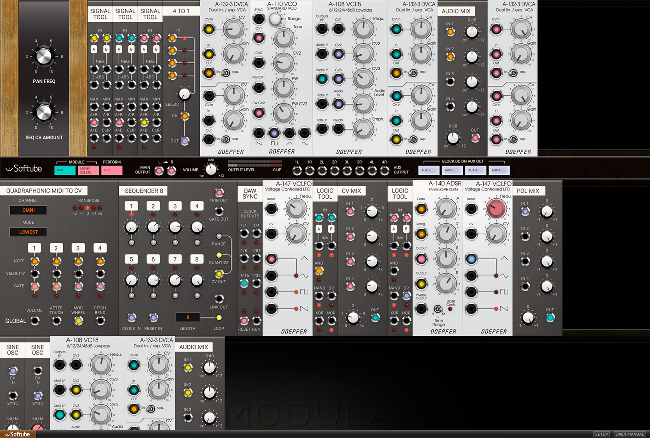Viewport: 650px width, 438px height.
Task: Click the 2R aux output jack
Action: point(335,171)
